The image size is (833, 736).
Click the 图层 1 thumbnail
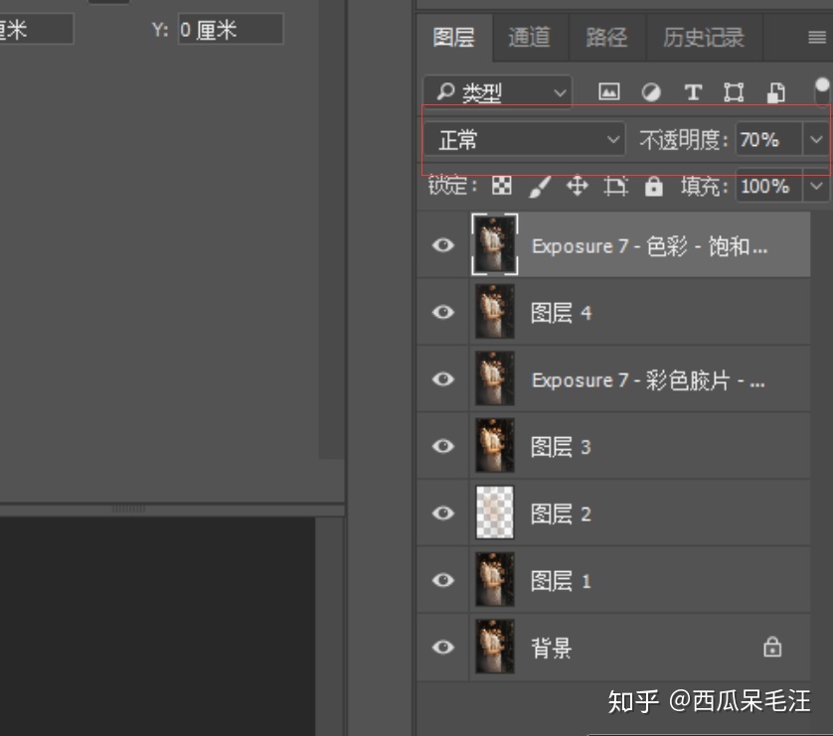pos(495,579)
